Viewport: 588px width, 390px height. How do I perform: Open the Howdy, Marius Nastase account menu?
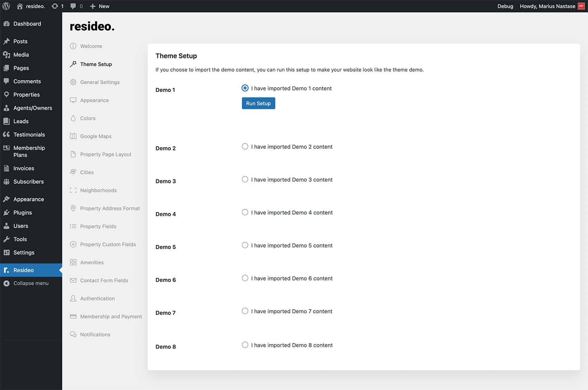click(x=547, y=6)
